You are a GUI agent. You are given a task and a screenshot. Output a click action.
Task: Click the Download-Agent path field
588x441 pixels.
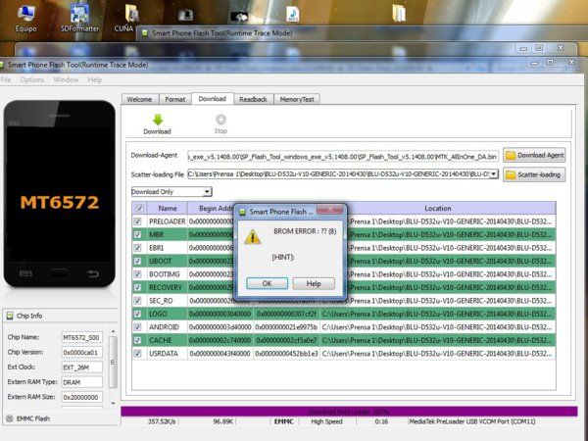343,157
